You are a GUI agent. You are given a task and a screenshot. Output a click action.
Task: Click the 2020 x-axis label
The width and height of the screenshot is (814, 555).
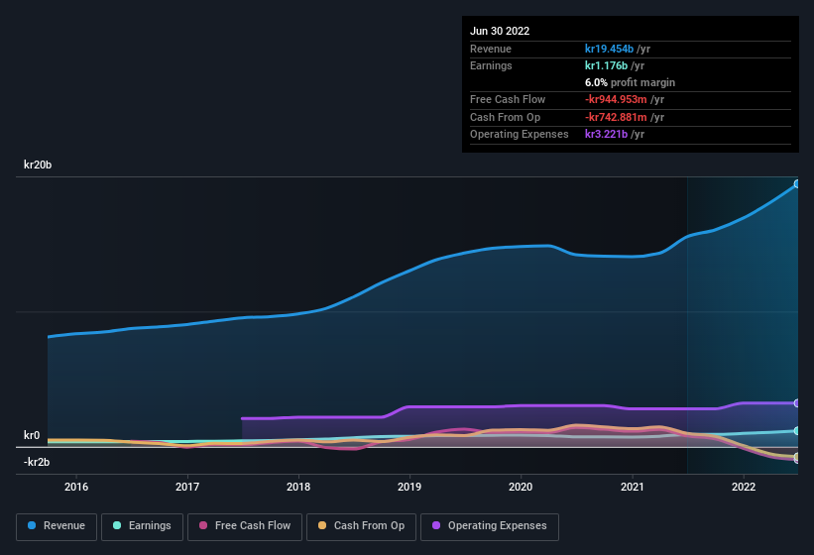[521, 487]
